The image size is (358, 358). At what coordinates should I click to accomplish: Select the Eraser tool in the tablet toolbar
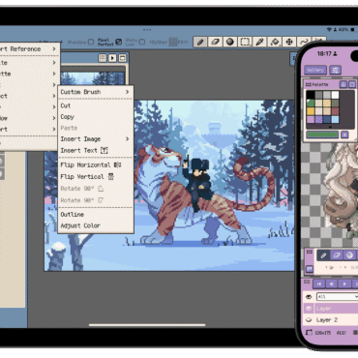[x=215, y=42]
